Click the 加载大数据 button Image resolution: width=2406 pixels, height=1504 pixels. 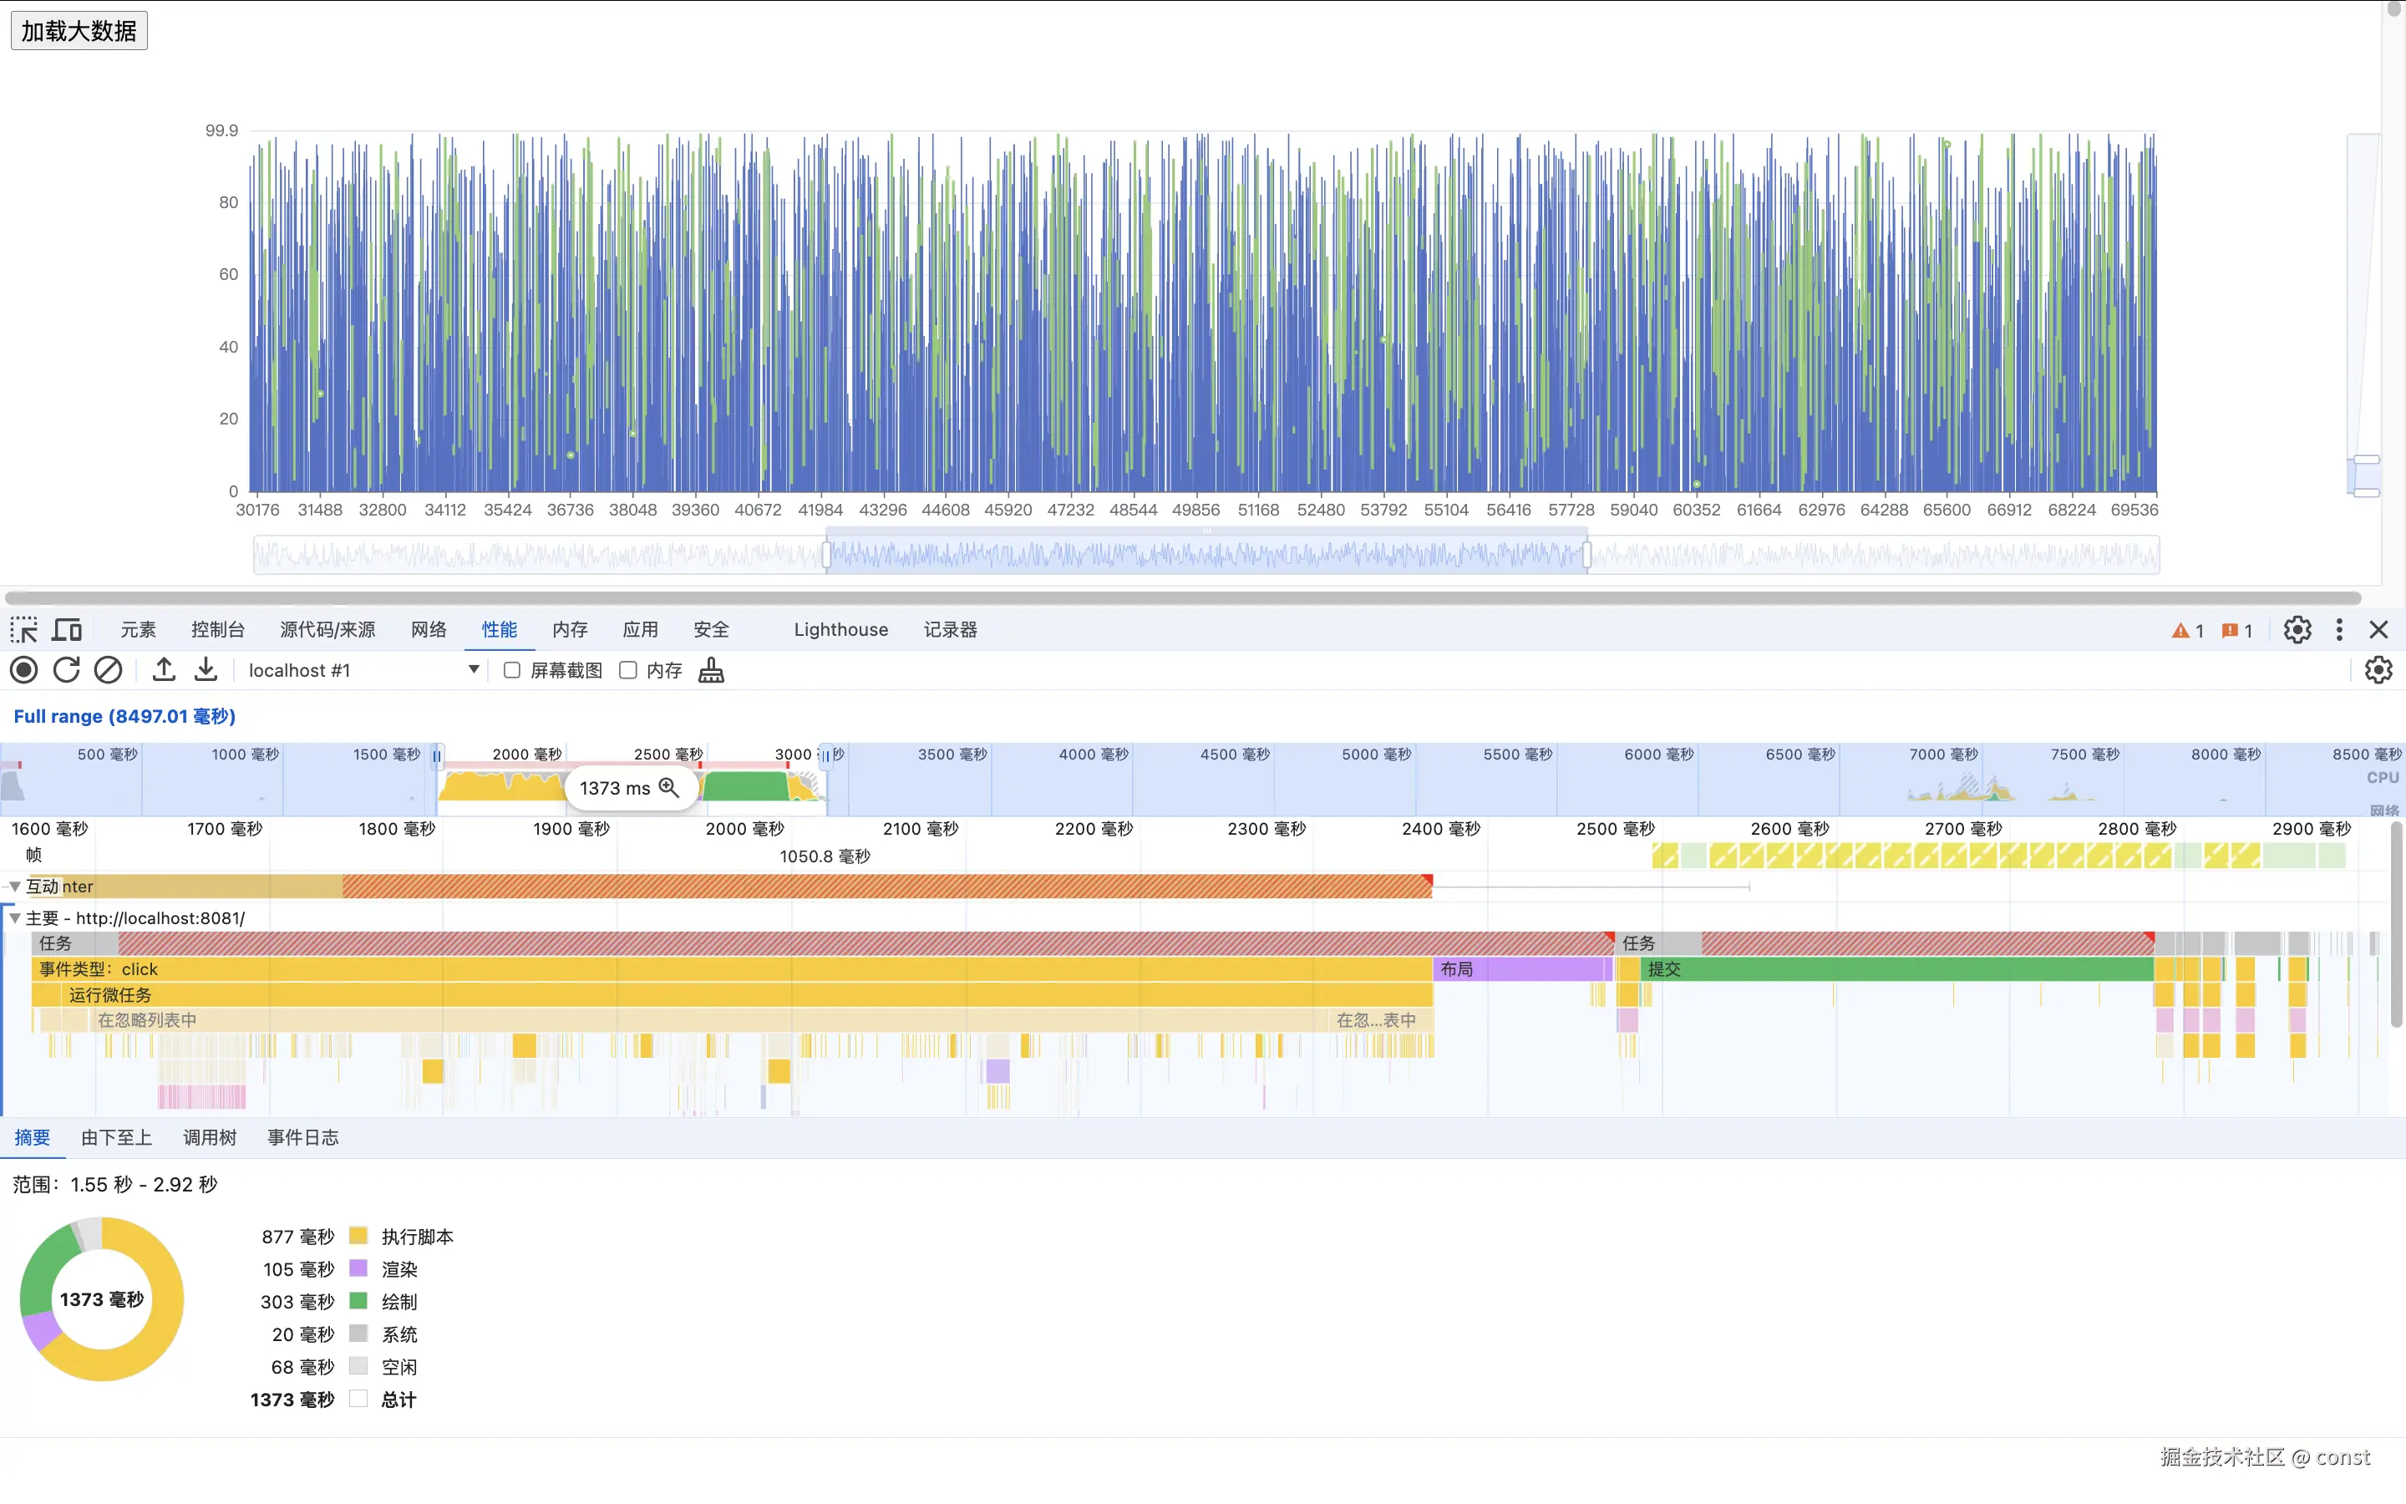tap(79, 31)
